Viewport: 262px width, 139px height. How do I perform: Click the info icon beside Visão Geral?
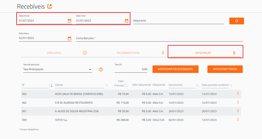point(85,53)
